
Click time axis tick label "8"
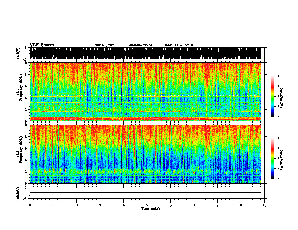coord(217,205)
